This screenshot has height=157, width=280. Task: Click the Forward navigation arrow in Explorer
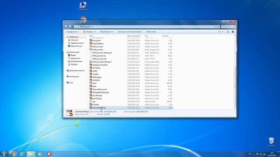[70, 27]
